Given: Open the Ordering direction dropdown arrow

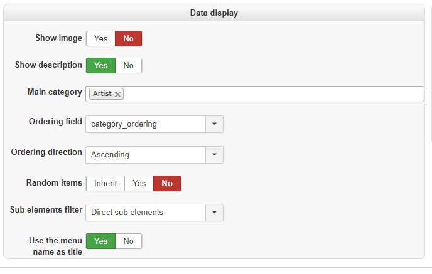Looking at the screenshot, I should pos(214,154).
